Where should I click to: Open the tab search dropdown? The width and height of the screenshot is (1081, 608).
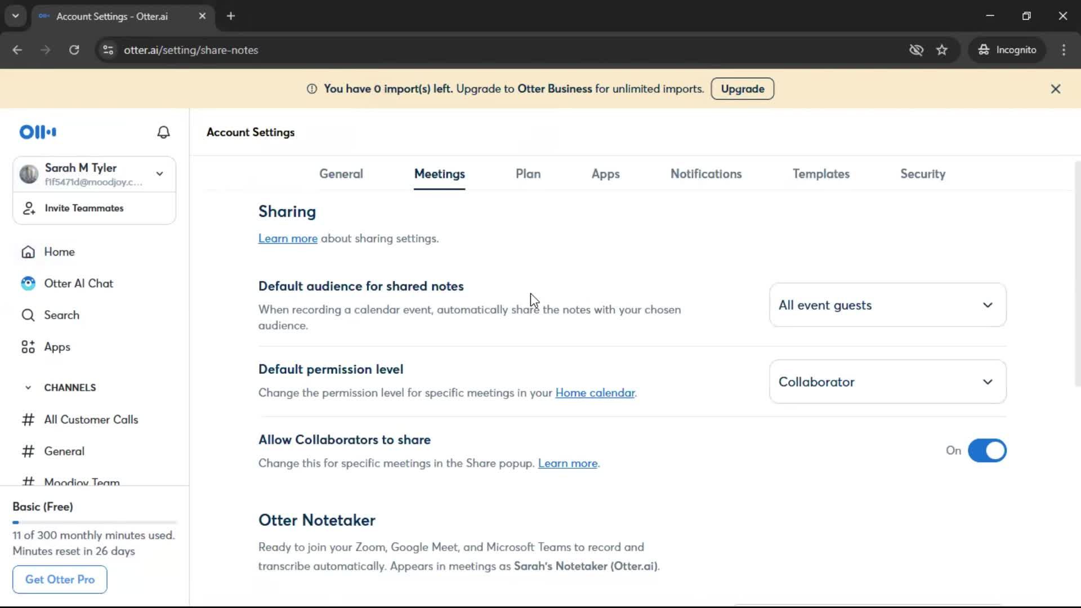(x=15, y=16)
